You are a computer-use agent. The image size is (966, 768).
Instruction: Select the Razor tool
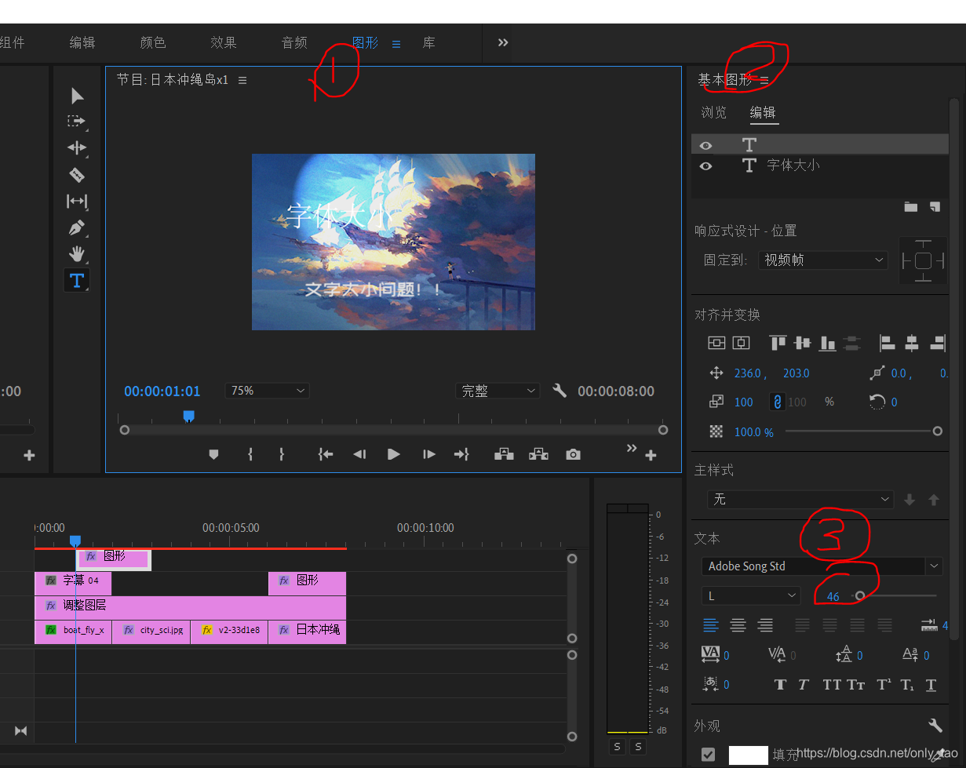click(x=77, y=174)
